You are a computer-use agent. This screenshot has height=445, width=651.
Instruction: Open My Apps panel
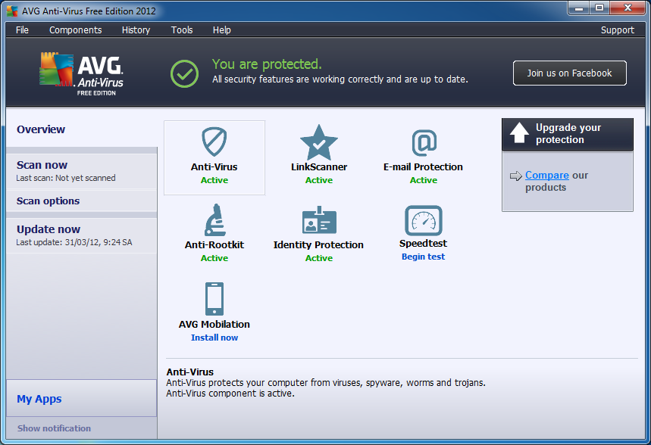[81, 398]
